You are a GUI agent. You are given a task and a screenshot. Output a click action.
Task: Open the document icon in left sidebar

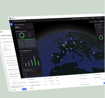(12, 27)
